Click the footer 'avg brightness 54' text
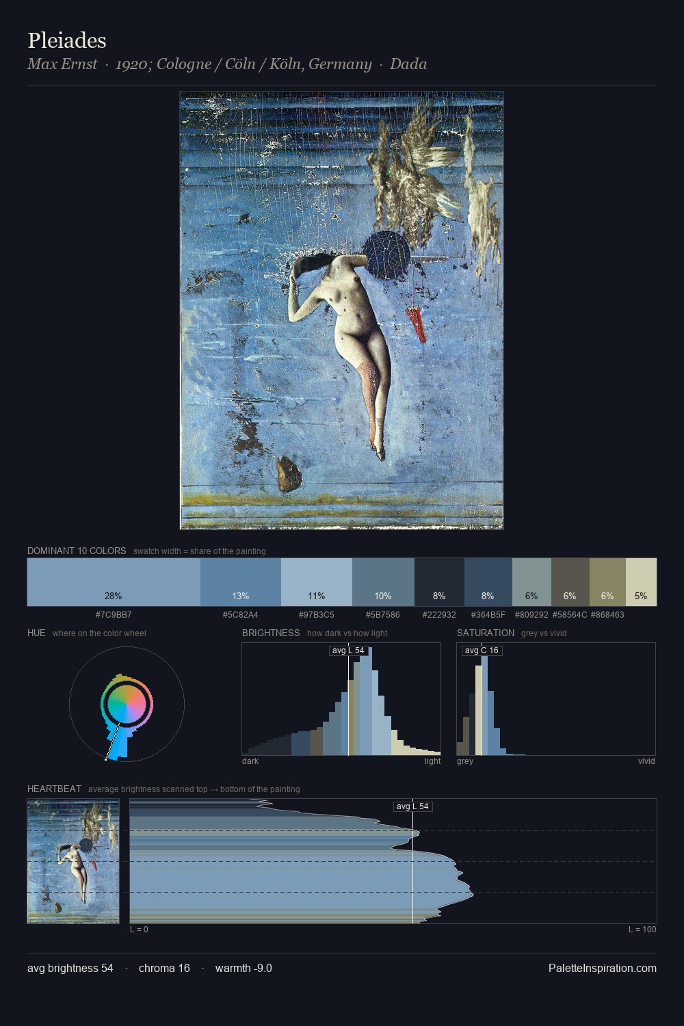Screen dimensions: 684x1026 [70, 968]
